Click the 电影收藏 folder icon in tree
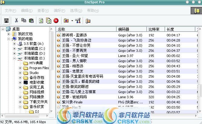The height and width of the screenshot is (124, 202). coord(26,82)
